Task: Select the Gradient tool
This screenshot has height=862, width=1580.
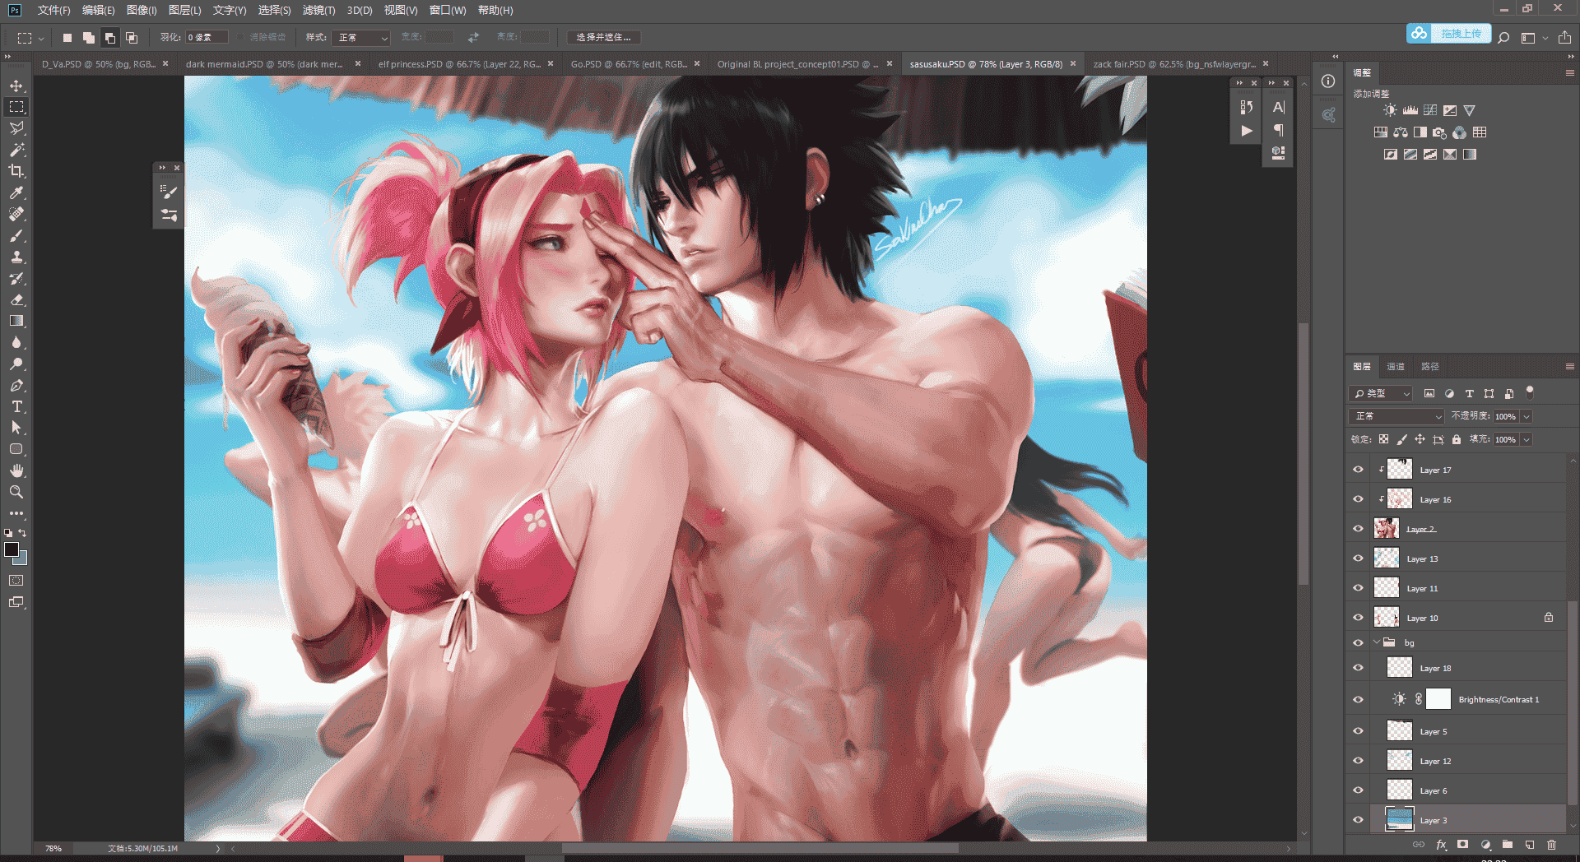Action: tap(16, 321)
